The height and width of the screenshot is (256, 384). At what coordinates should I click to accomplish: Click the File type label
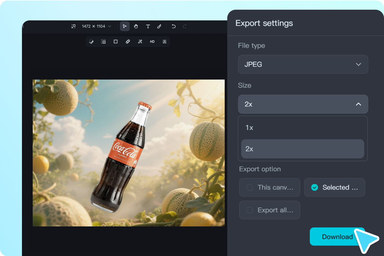pyautogui.click(x=251, y=46)
